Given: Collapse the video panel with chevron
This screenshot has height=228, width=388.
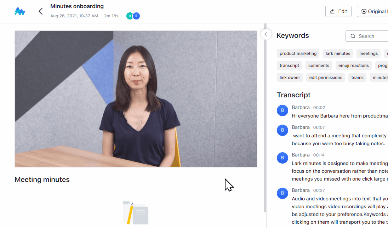Looking at the screenshot, I should tap(266, 34).
